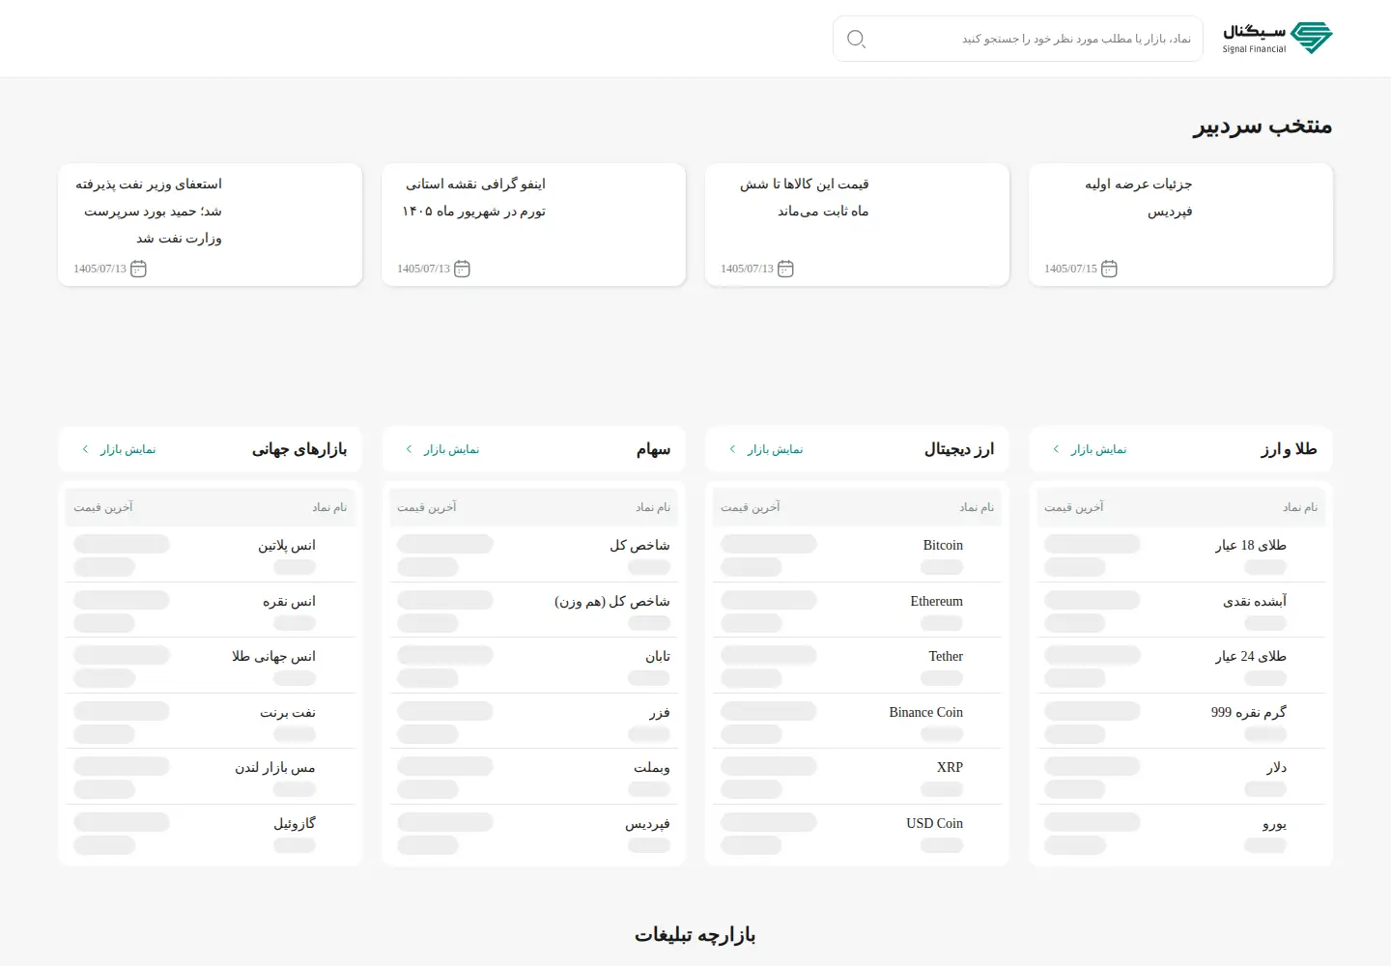The width and height of the screenshot is (1391, 966).
Task: Select the Tether row
Action: [857, 666]
